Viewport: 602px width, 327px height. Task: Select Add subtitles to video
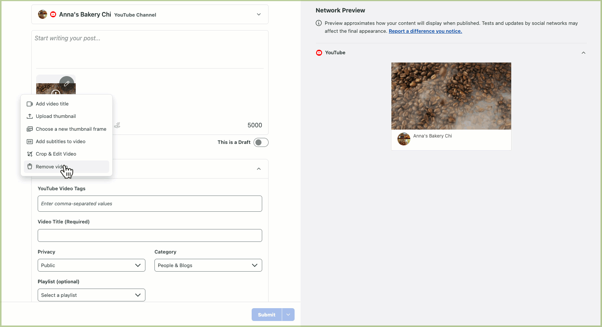pos(66,142)
